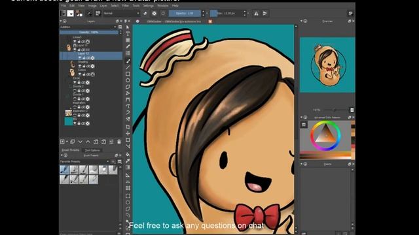This screenshot has width=419, height=235.
Task: Select the Color Picker eyedropper tool
Action: (x=128, y=161)
